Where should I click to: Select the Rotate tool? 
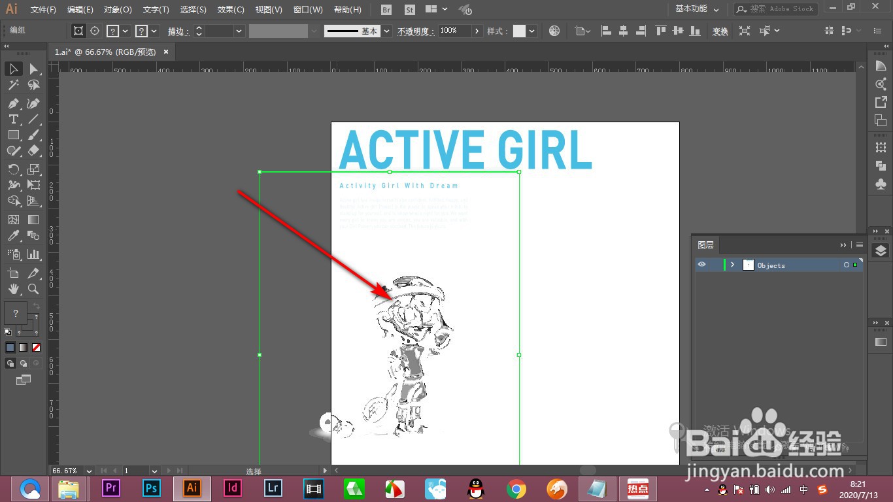(14, 169)
